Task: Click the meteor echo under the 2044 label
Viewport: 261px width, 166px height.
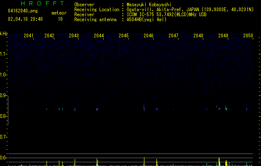Action: coord(97,110)
